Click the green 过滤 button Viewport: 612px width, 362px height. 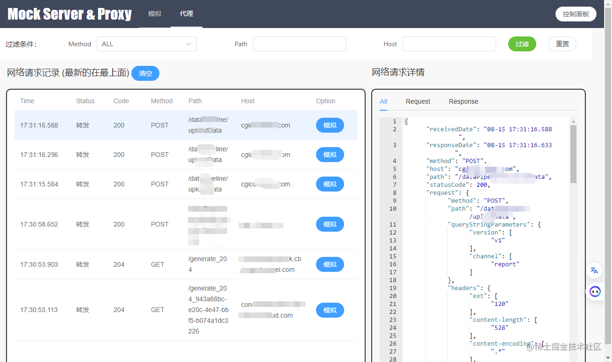tap(522, 44)
